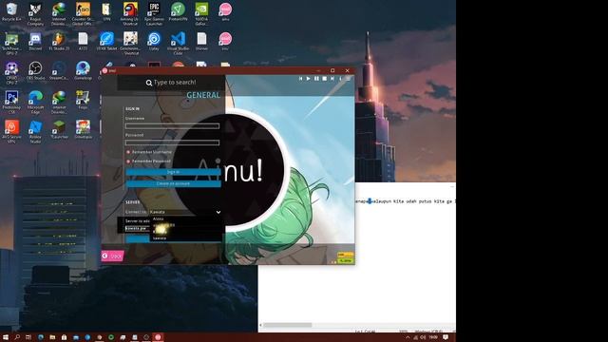Image resolution: width=608 pixels, height=342 pixels.
Task: Click the Type to search field
Action: [x=171, y=83]
